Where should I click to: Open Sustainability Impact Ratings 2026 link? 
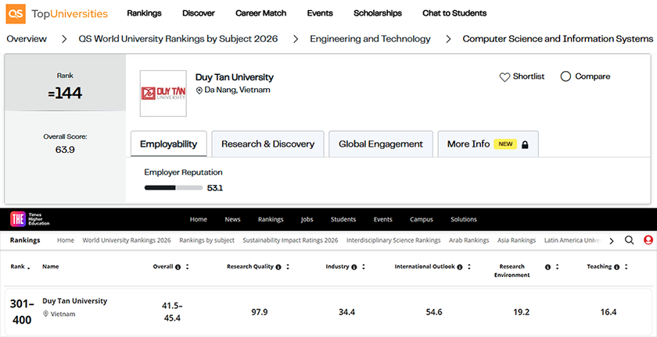pos(290,240)
